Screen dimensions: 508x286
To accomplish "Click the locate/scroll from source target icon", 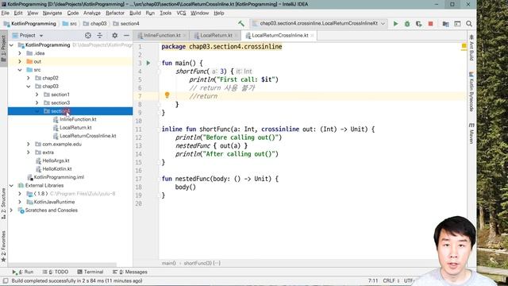I will pyautogui.click(x=88, y=35).
